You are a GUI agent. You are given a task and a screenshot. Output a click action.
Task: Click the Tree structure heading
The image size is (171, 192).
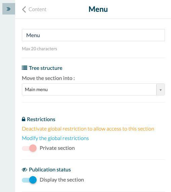click(46, 68)
